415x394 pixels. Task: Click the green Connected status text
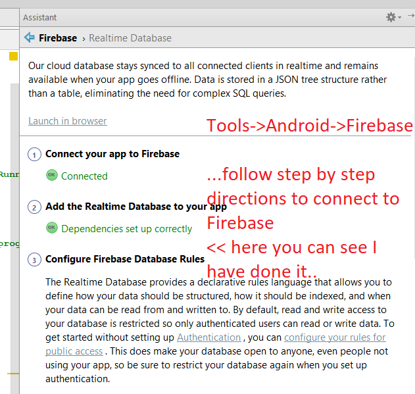coord(84,176)
